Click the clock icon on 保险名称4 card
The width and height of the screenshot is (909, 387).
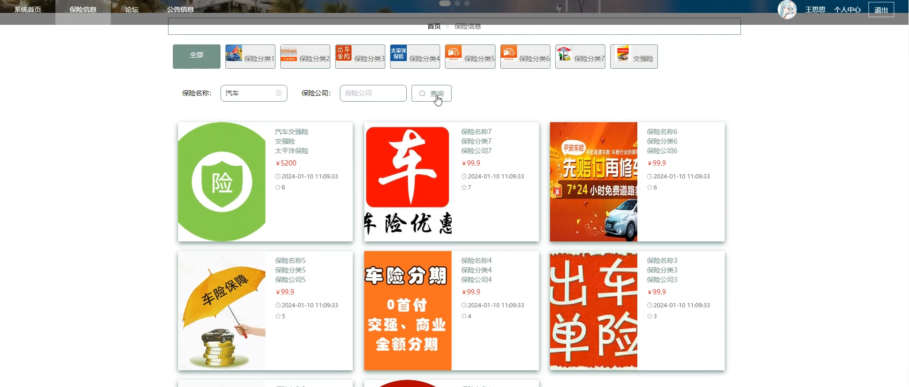tap(464, 305)
